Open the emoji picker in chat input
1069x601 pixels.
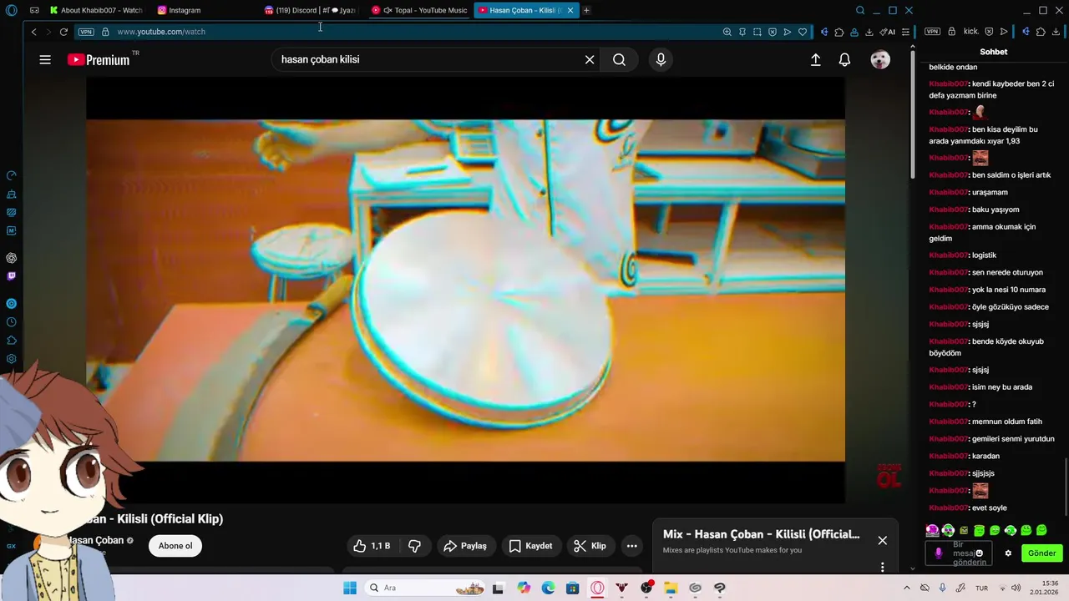979,553
